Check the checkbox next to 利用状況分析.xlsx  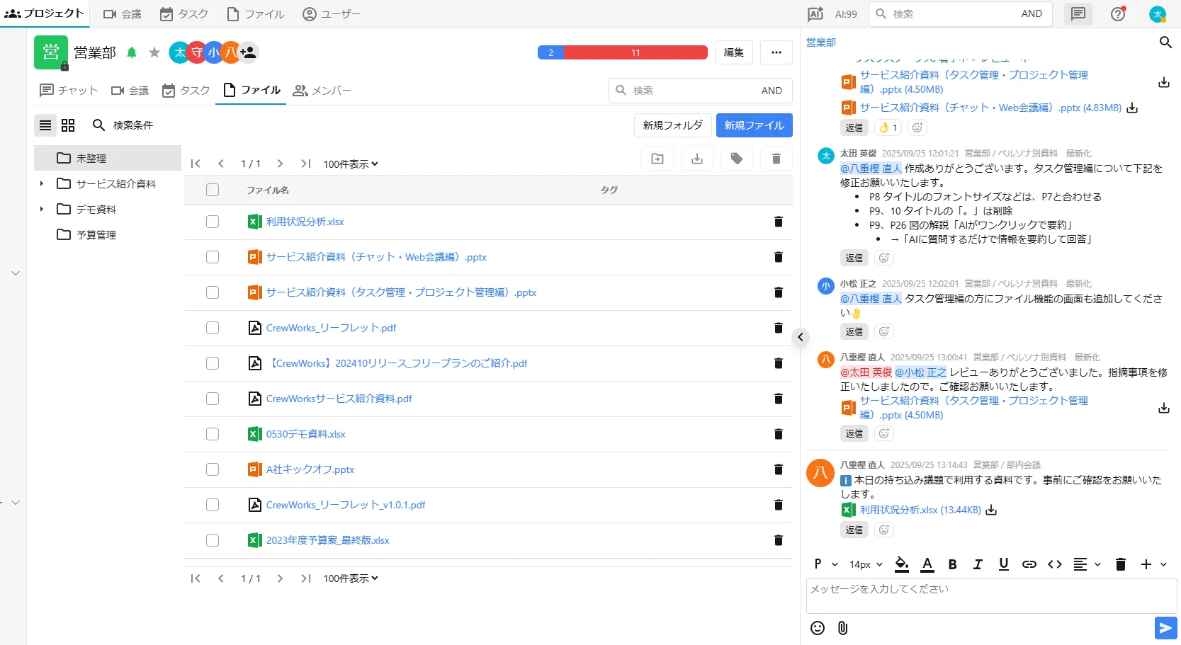[213, 222]
